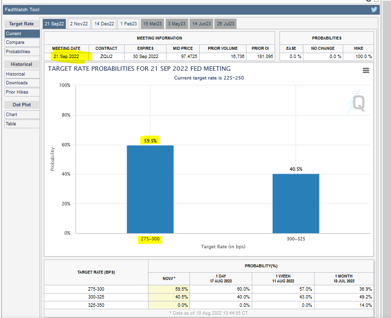Click the 300-325 table row label
Image resolution: width=391 pixels, height=318 pixels.
tap(96, 297)
